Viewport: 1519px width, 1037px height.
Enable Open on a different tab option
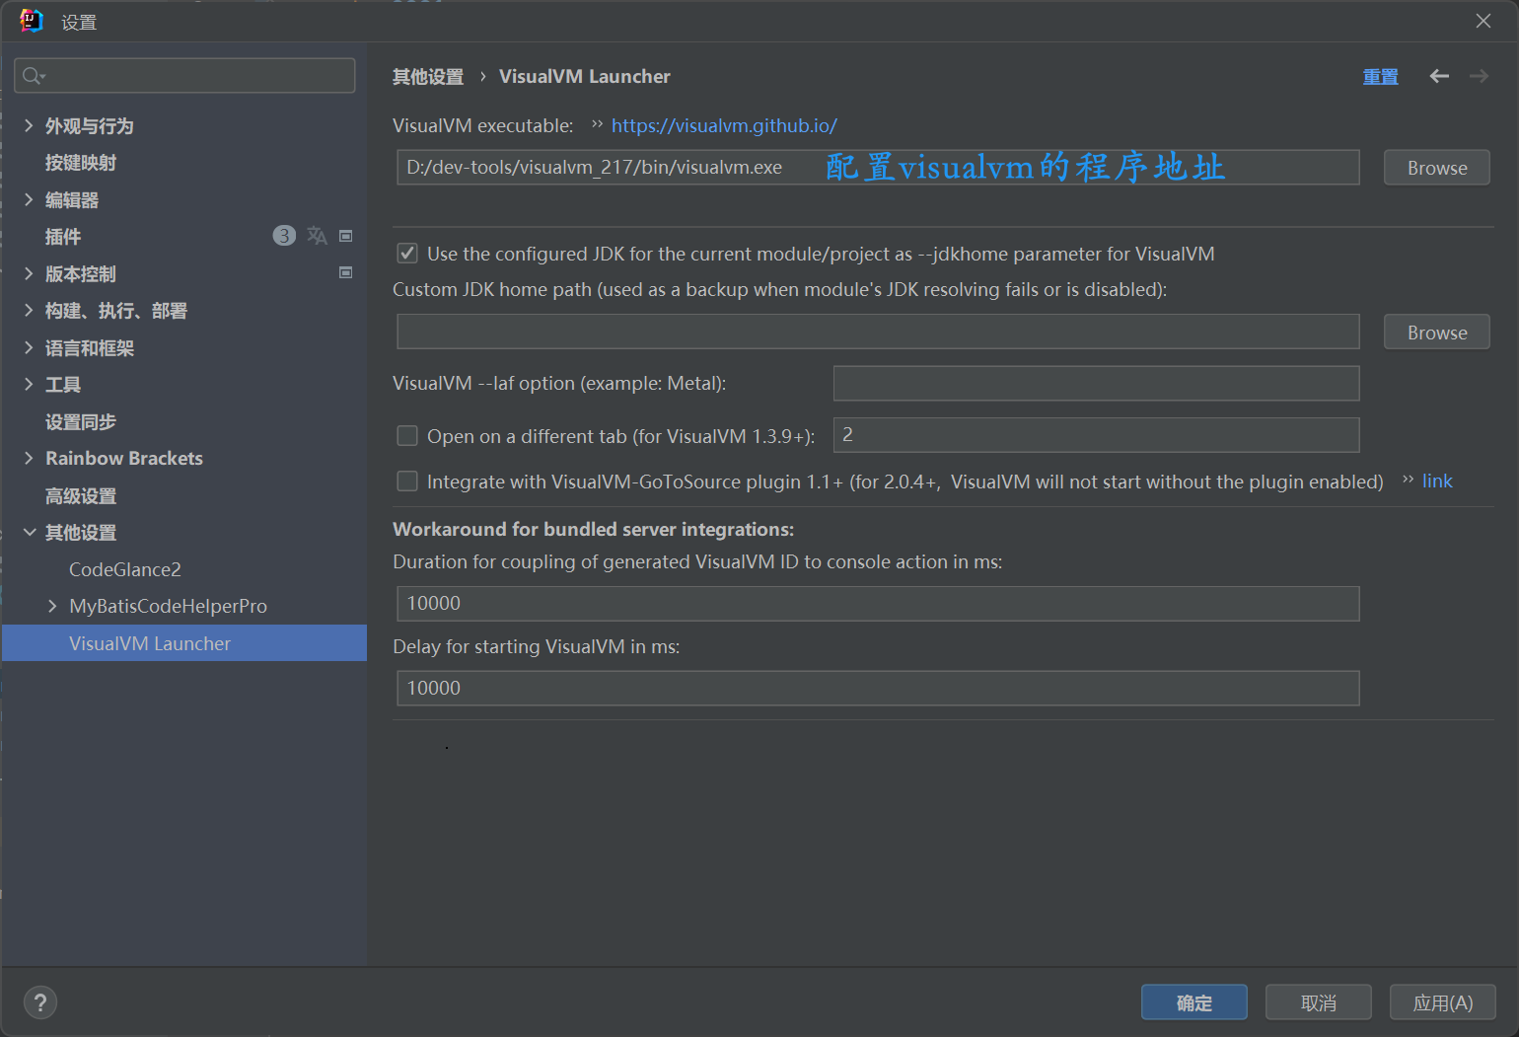pyautogui.click(x=407, y=435)
